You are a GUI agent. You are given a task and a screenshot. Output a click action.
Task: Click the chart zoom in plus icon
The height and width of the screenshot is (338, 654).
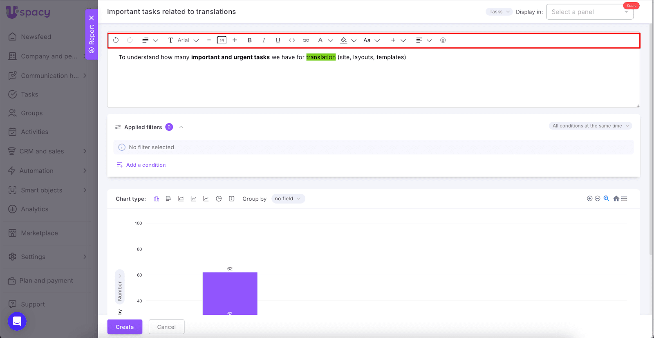pyautogui.click(x=589, y=199)
